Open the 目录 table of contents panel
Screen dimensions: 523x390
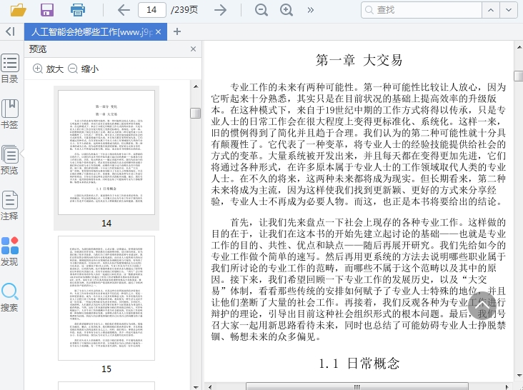point(10,69)
